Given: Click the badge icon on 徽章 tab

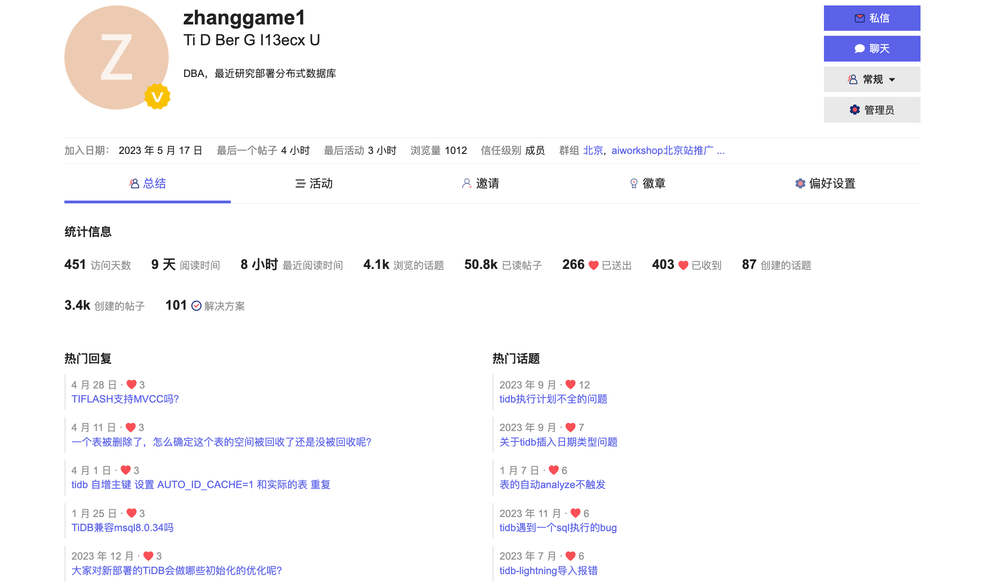Looking at the screenshot, I should tap(634, 183).
